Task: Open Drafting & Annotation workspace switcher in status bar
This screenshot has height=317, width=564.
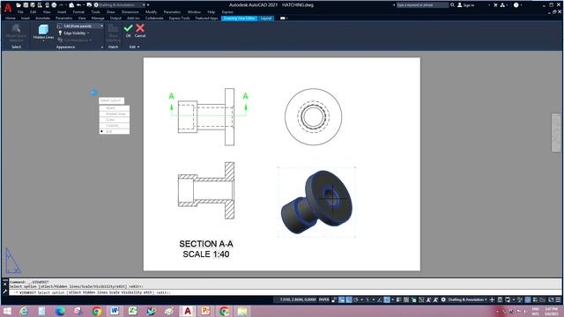Action: (468, 299)
